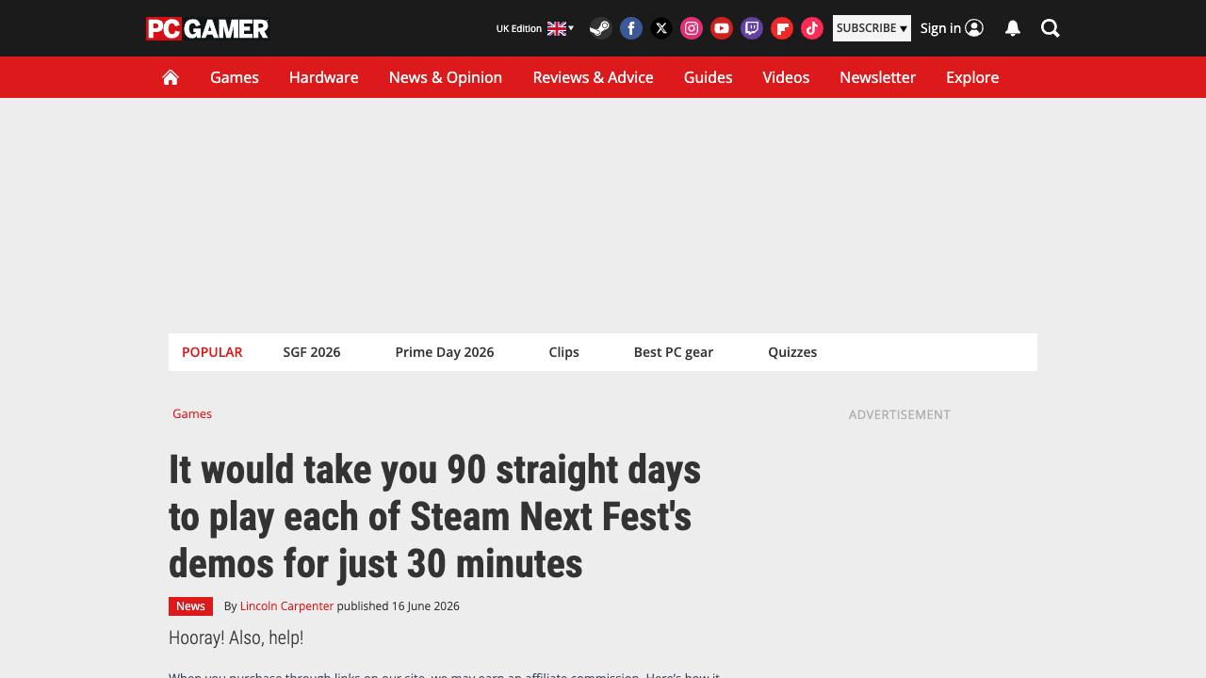
Task: Select the Prime Day 2026 link
Action: pos(445,352)
